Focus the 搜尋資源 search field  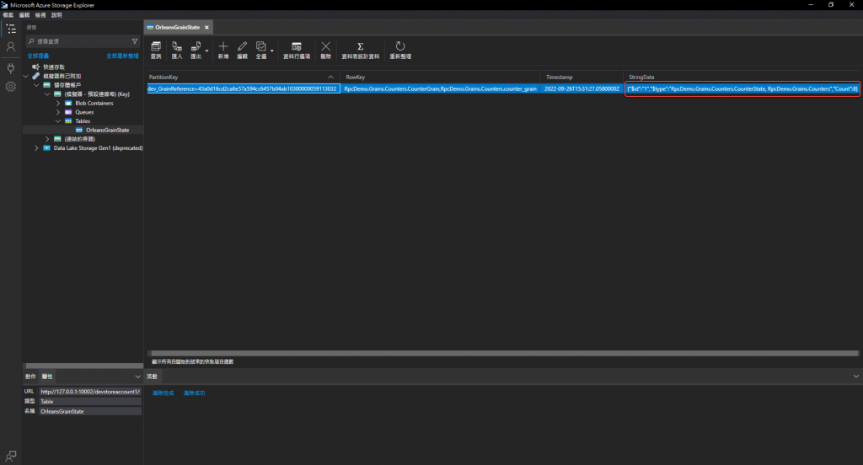(x=83, y=41)
